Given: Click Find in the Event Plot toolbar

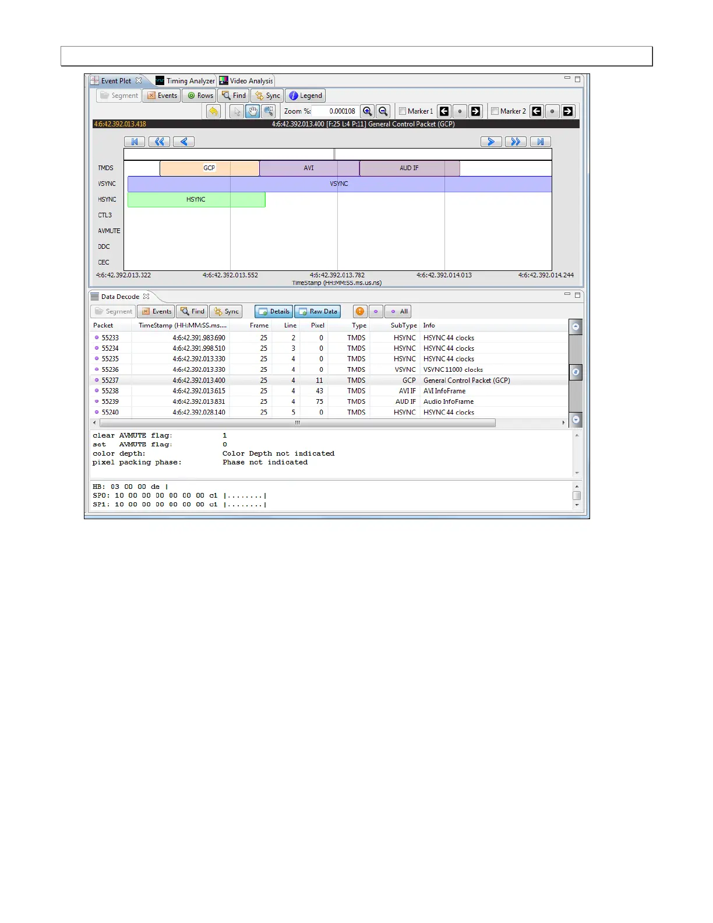Looking at the screenshot, I should 234,96.
